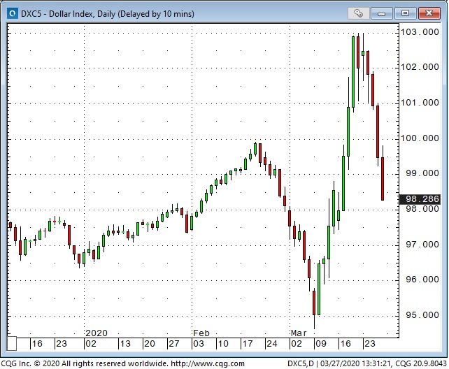Click the 103.000 price axis label
The image size is (449, 369).
click(420, 31)
